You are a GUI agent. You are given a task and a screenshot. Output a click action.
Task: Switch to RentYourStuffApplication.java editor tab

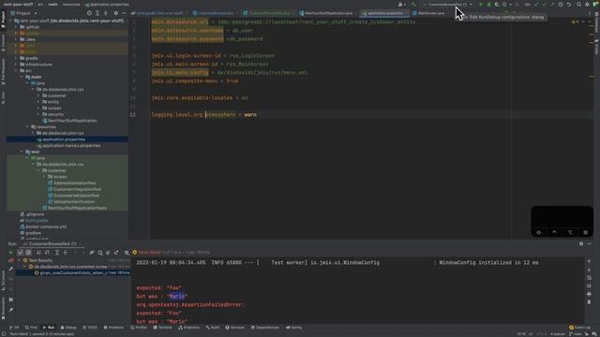tap(328, 13)
